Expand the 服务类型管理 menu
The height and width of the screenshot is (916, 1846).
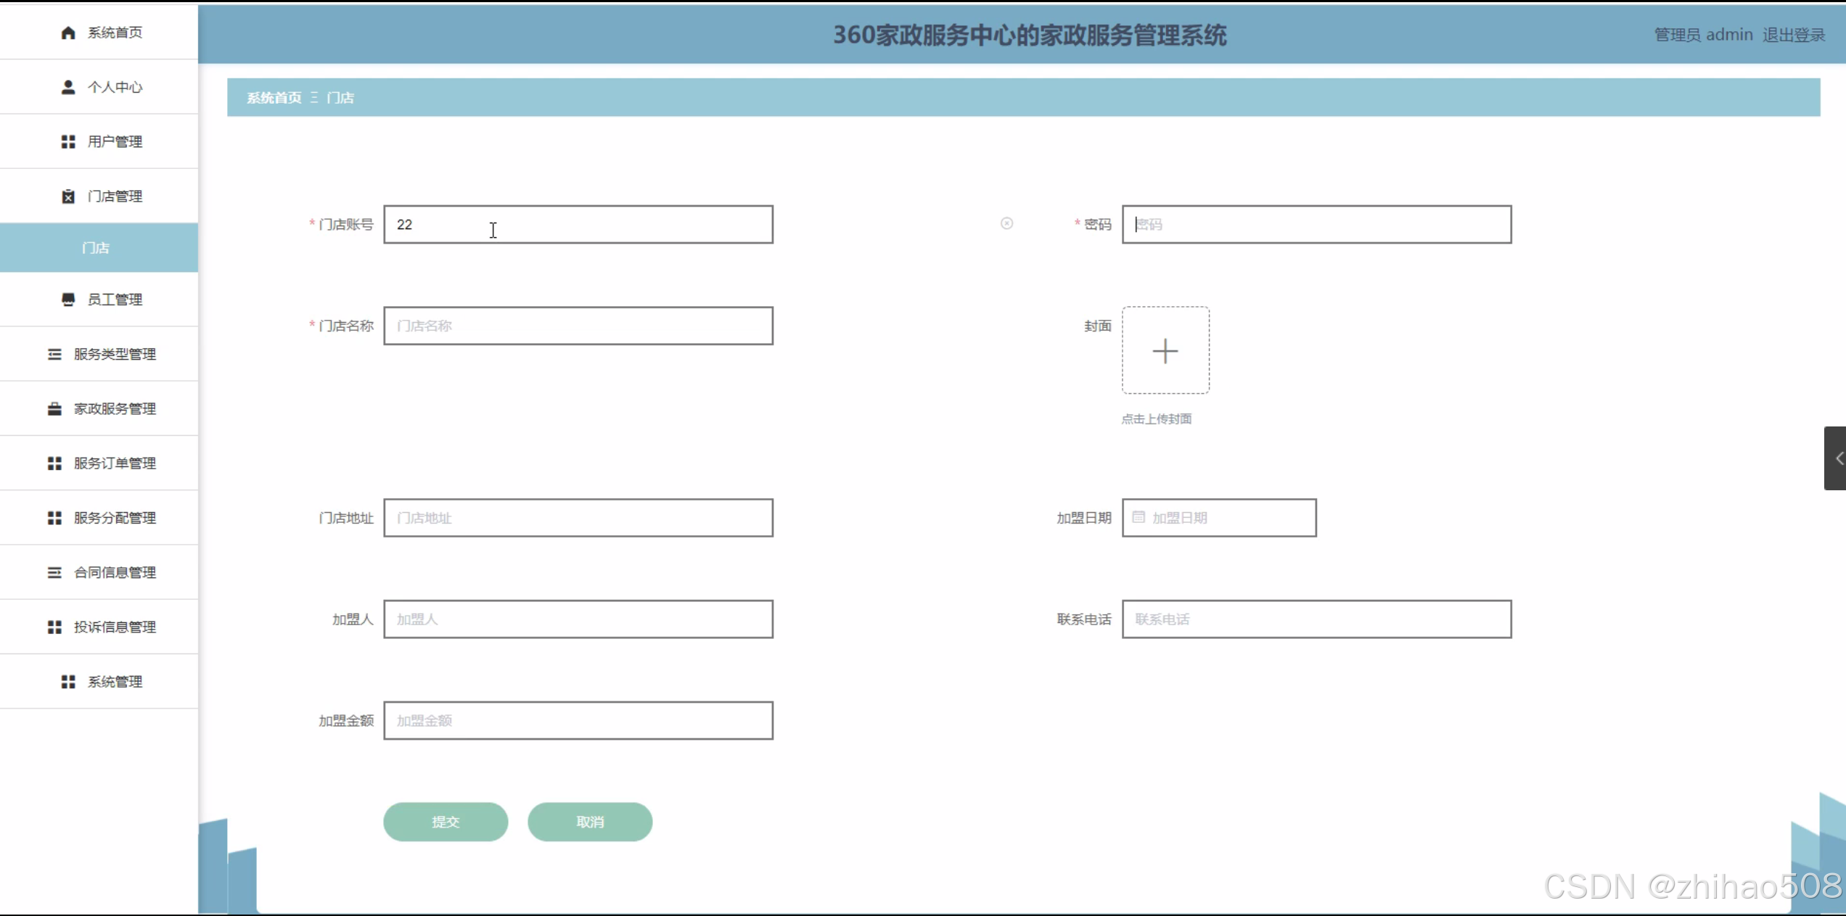coord(114,354)
